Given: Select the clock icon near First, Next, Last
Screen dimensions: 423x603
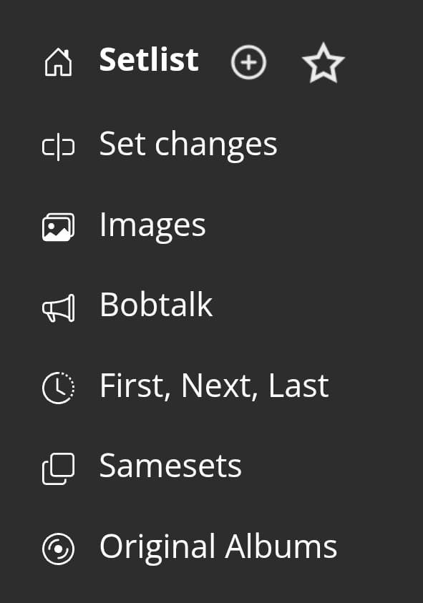Looking at the screenshot, I should [x=59, y=386].
